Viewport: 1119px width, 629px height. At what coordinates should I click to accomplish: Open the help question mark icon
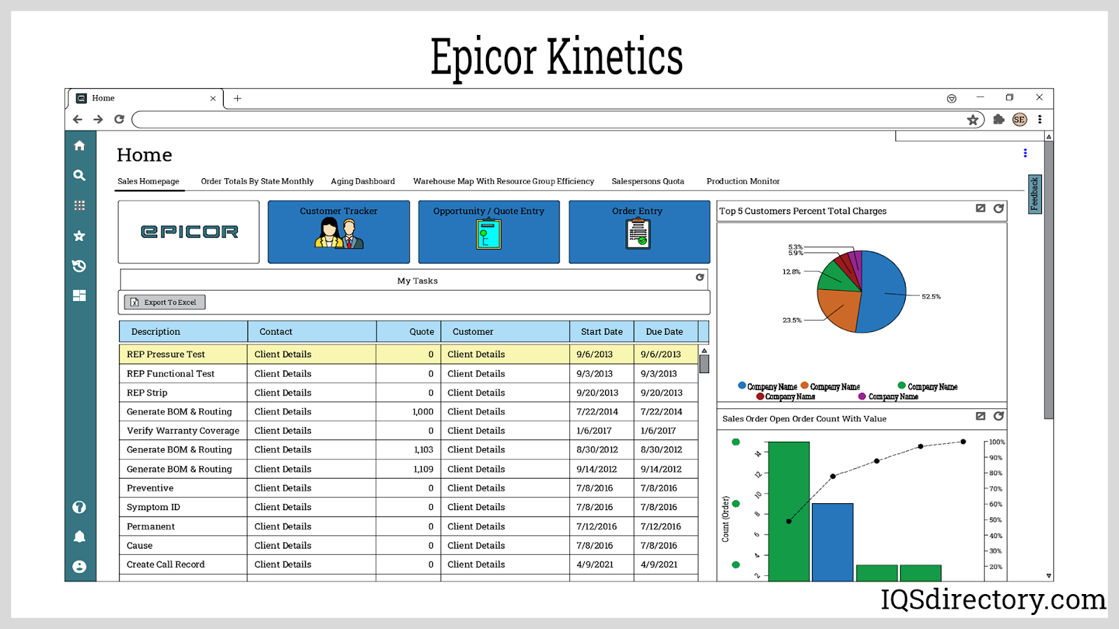pyautogui.click(x=80, y=507)
